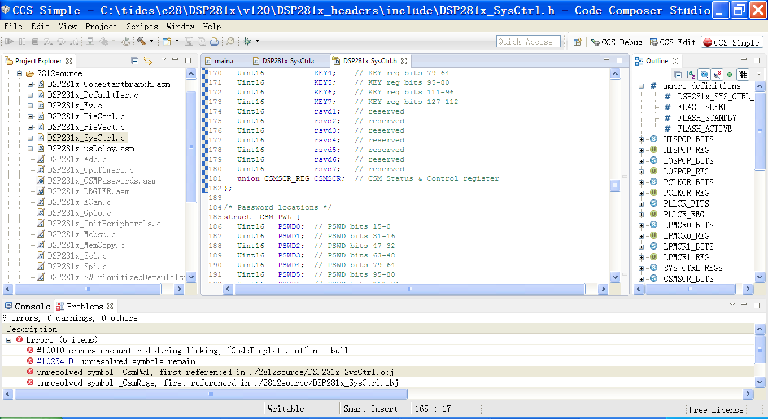768x419 pixels.
Task: Collapse the Errors (6 items) group
Action: point(9,340)
